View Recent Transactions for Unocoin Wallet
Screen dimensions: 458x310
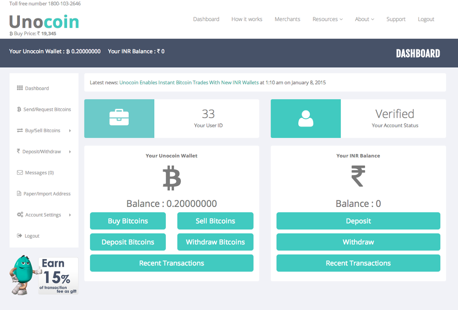pyautogui.click(x=172, y=263)
